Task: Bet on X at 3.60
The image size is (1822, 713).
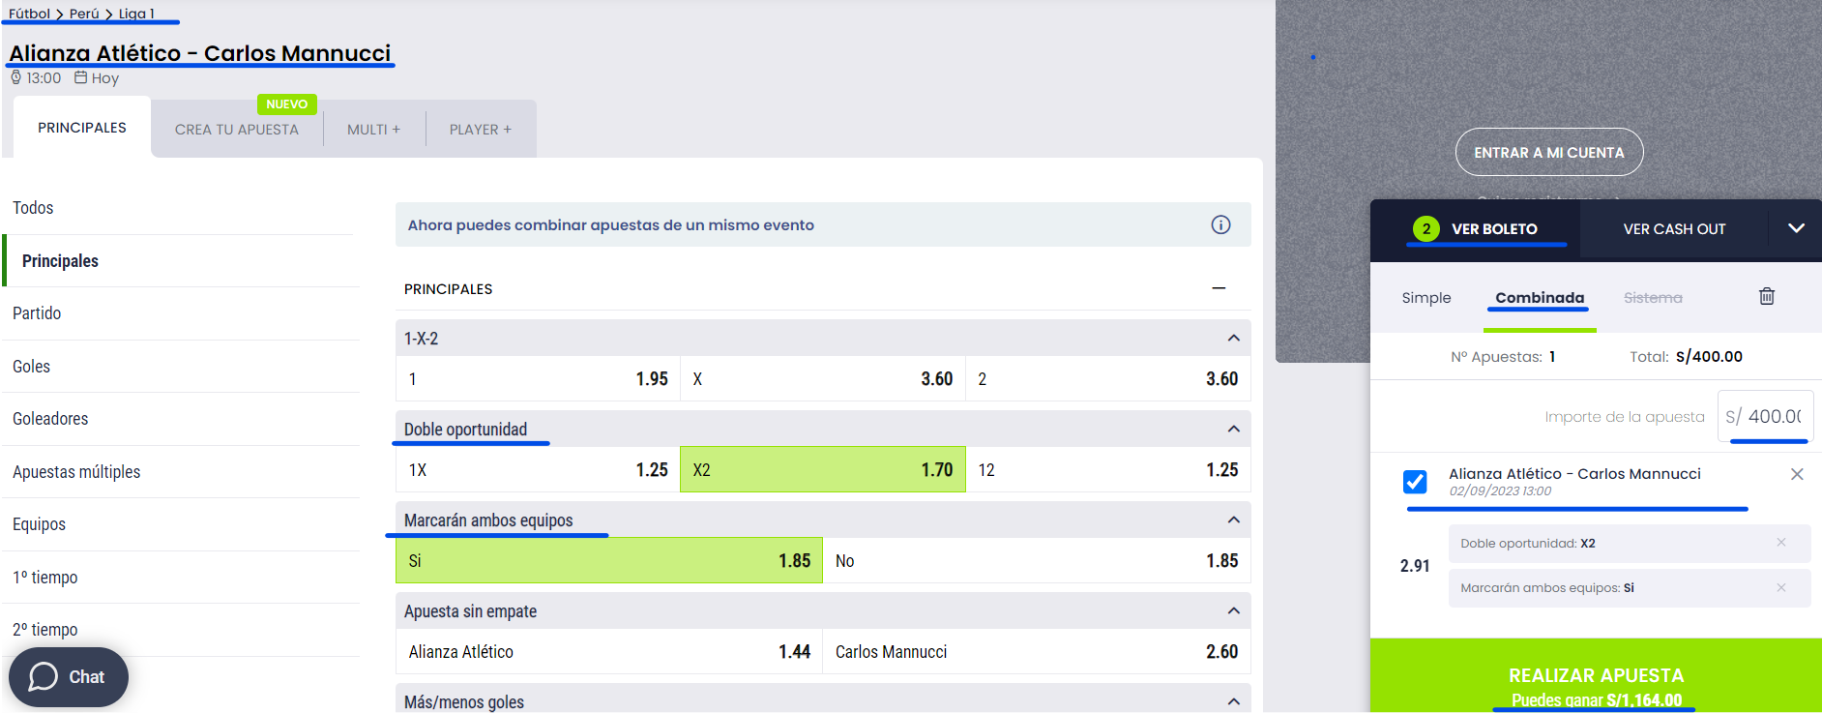Action: (823, 379)
